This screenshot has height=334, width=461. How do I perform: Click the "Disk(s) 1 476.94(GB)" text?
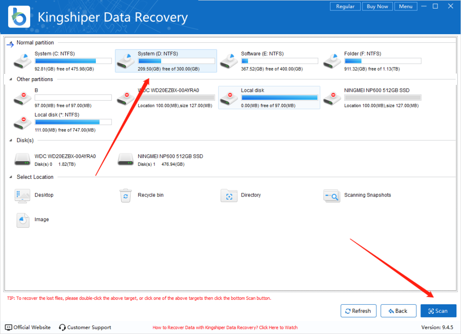click(161, 165)
